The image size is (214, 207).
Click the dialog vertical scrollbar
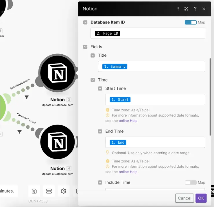click(210, 97)
